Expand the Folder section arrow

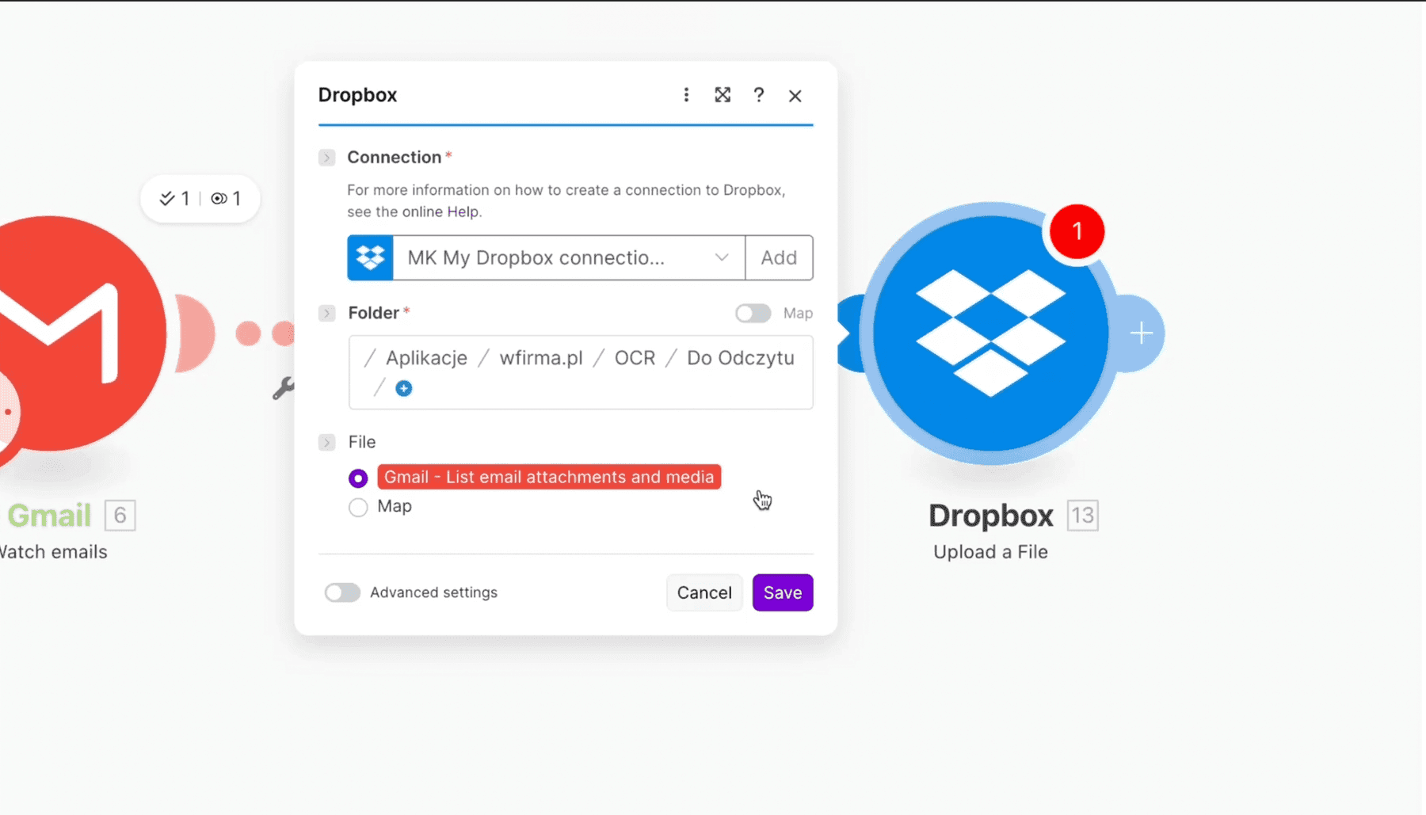(326, 314)
